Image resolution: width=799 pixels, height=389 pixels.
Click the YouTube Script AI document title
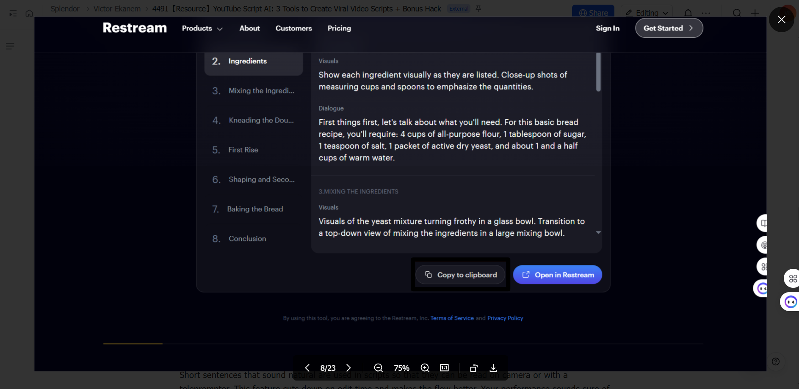296,9
